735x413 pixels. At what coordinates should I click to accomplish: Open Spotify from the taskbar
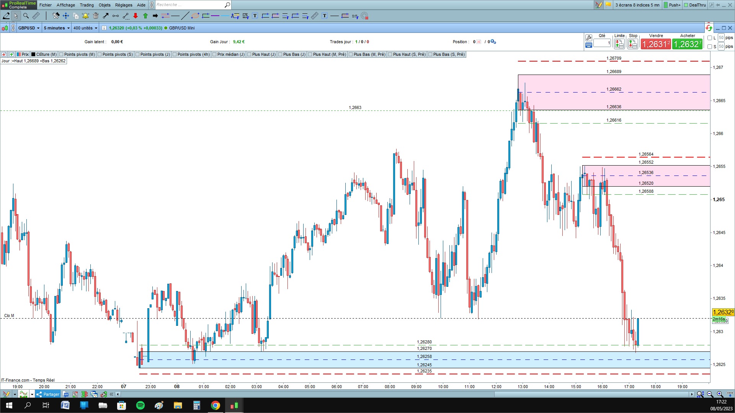pyautogui.click(x=140, y=405)
